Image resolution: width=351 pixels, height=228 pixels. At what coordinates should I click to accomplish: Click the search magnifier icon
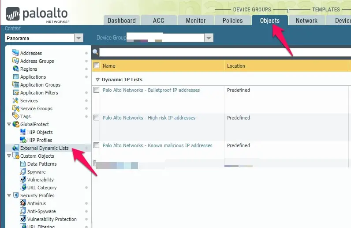click(95, 52)
